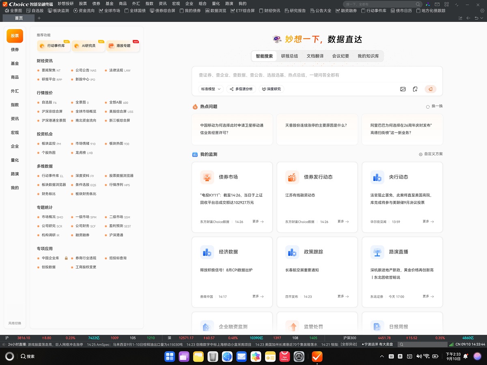This screenshot has height=365, width=487.
Task: Click 风格切换 to switch the style
Action: [15, 323]
